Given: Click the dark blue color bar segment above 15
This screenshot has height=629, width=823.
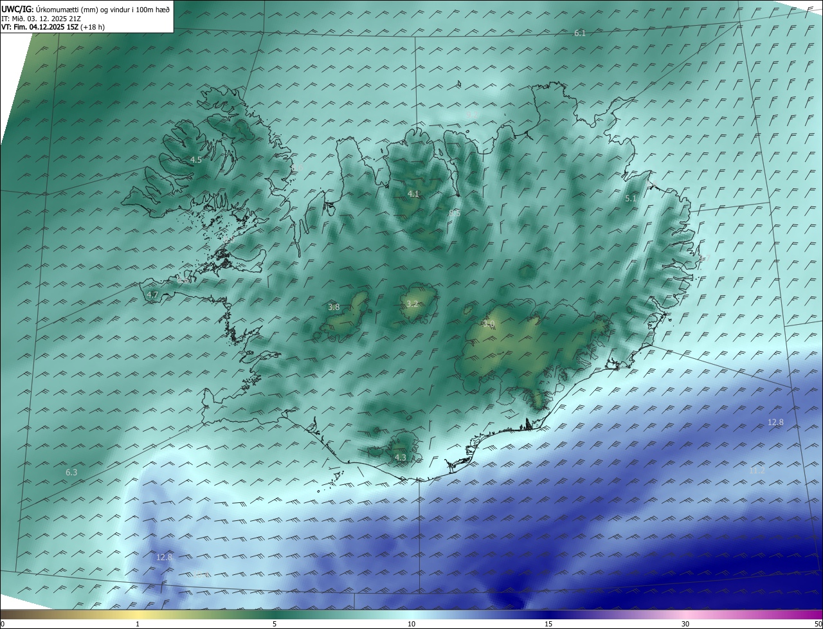Looking at the screenshot, I should click(x=548, y=614).
